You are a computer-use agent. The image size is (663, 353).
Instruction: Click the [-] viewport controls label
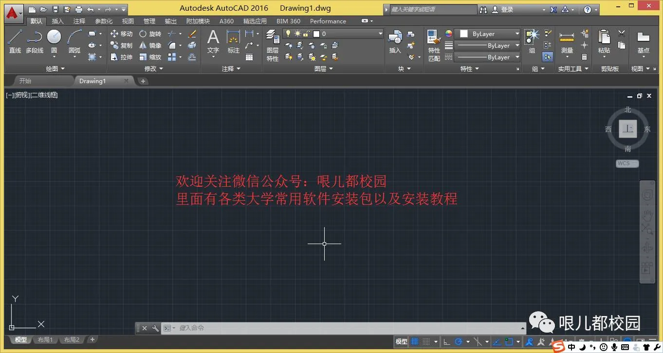pyautogui.click(x=10, y=95)
